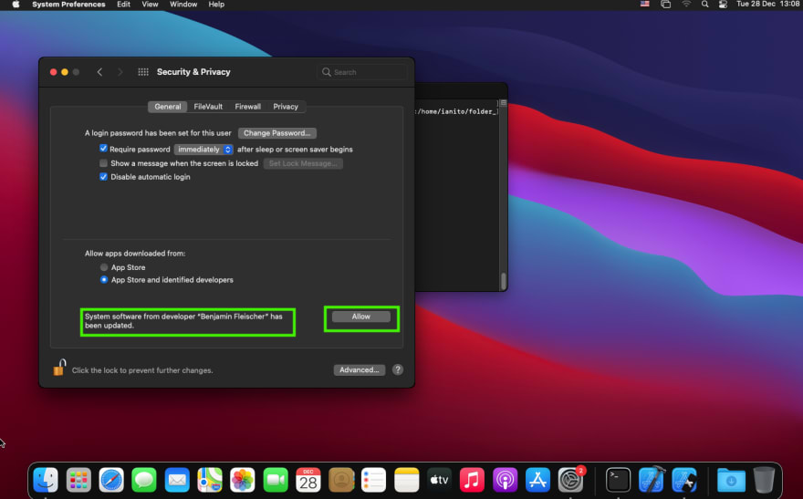This screenshot has width=803, height=499.
Task: Toggle Disable automatic login checkbox
Action: [x=103, y=177]
